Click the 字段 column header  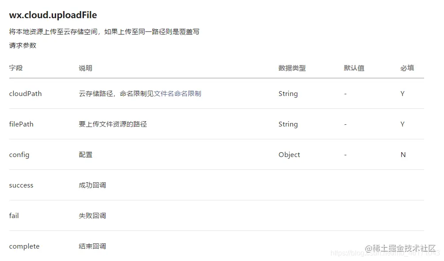click(x=16, y=68)
